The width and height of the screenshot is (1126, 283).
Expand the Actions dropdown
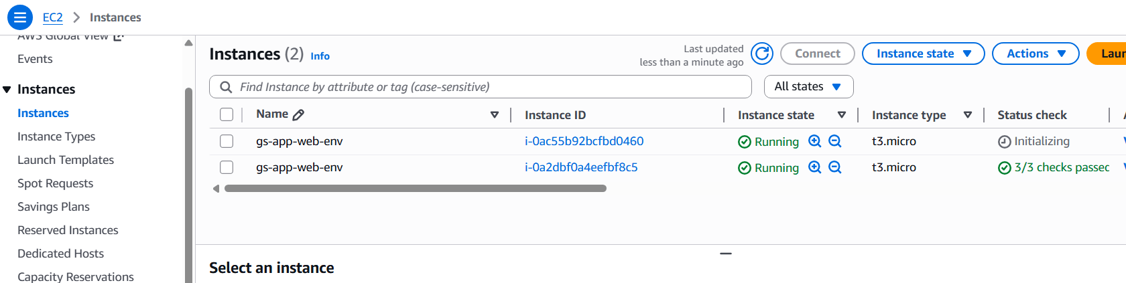point(1035,54)
